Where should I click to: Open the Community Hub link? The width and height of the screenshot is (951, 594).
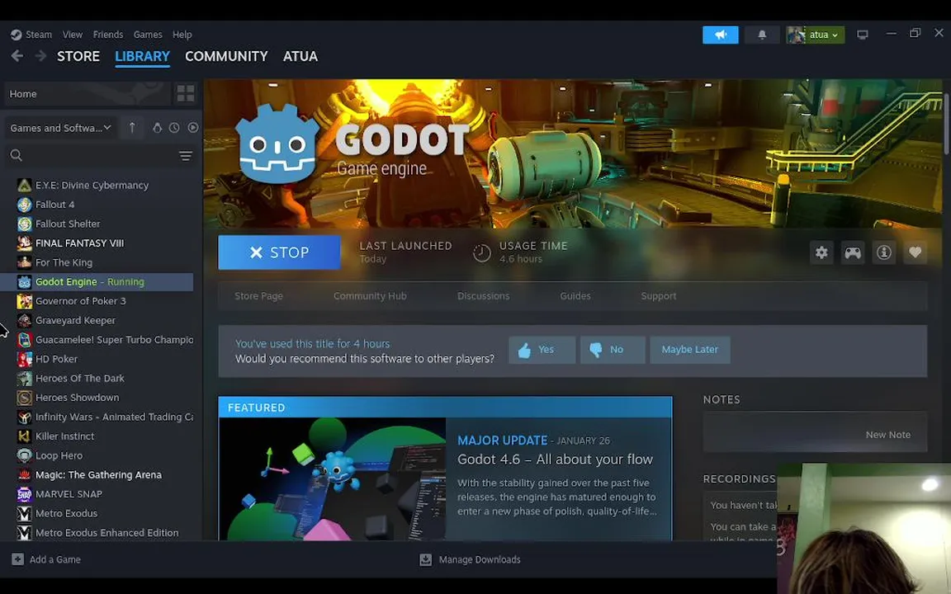pos(370,296)
